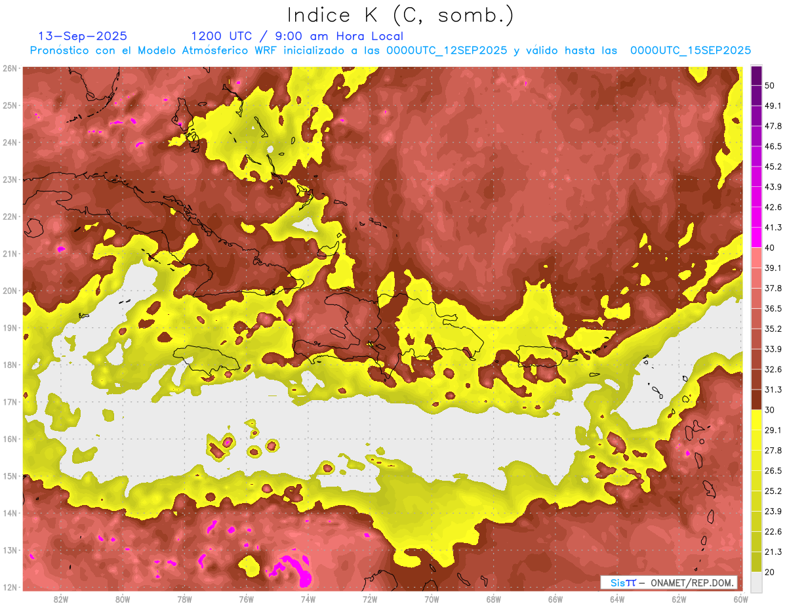
Task: Click the latitude label "20N"
Action: 9,291
